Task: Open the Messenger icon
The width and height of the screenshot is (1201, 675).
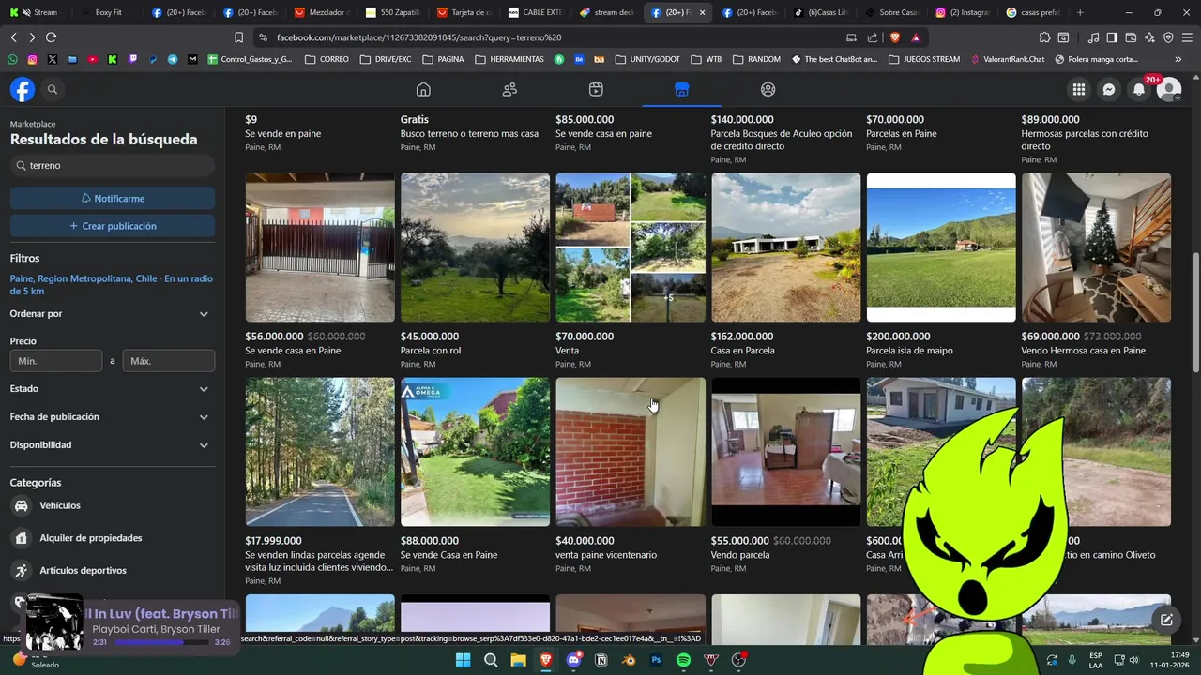Action: pyautogui.click(x=1109, y=89)
